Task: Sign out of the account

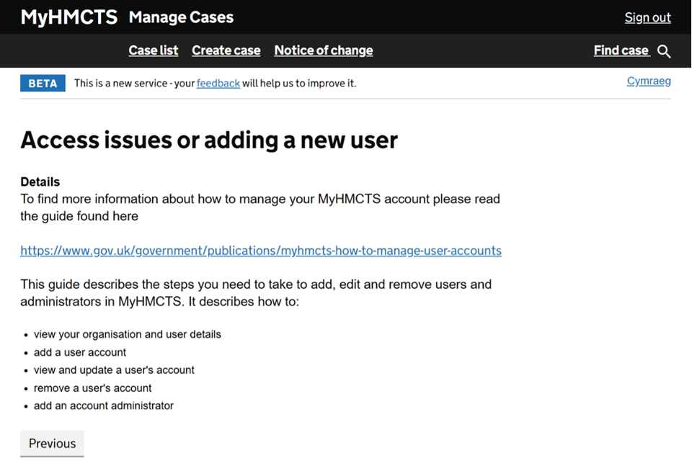Action: click(x=647, y=17)
